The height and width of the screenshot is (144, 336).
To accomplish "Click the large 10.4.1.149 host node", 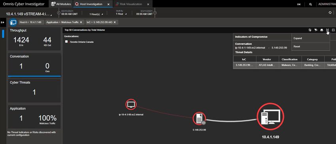I will coord(270,116).
